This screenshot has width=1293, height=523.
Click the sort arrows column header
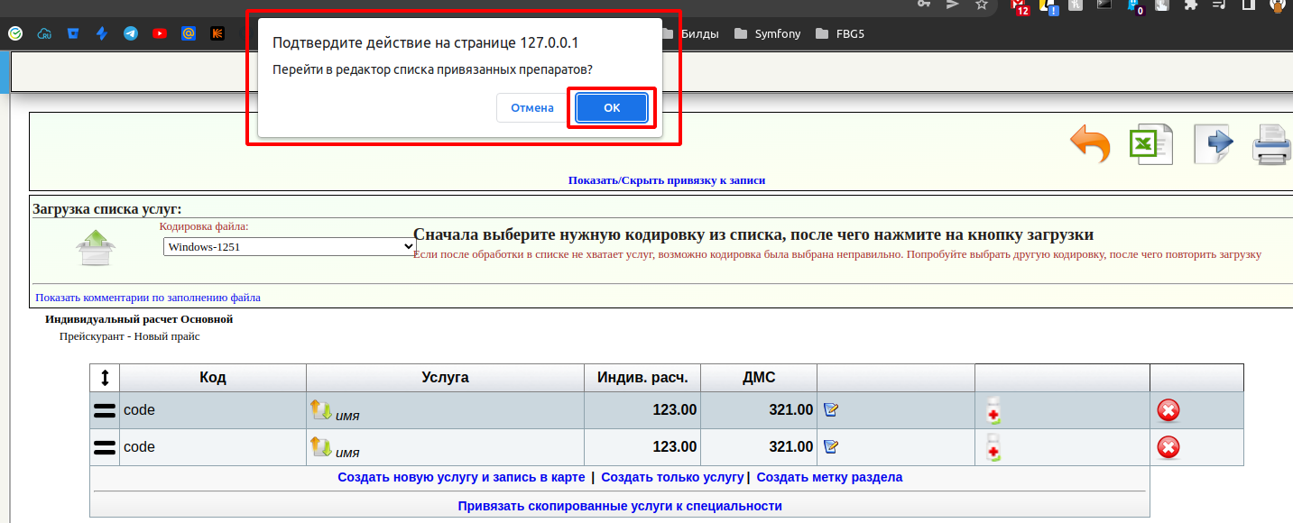click(x=105, y=378)
